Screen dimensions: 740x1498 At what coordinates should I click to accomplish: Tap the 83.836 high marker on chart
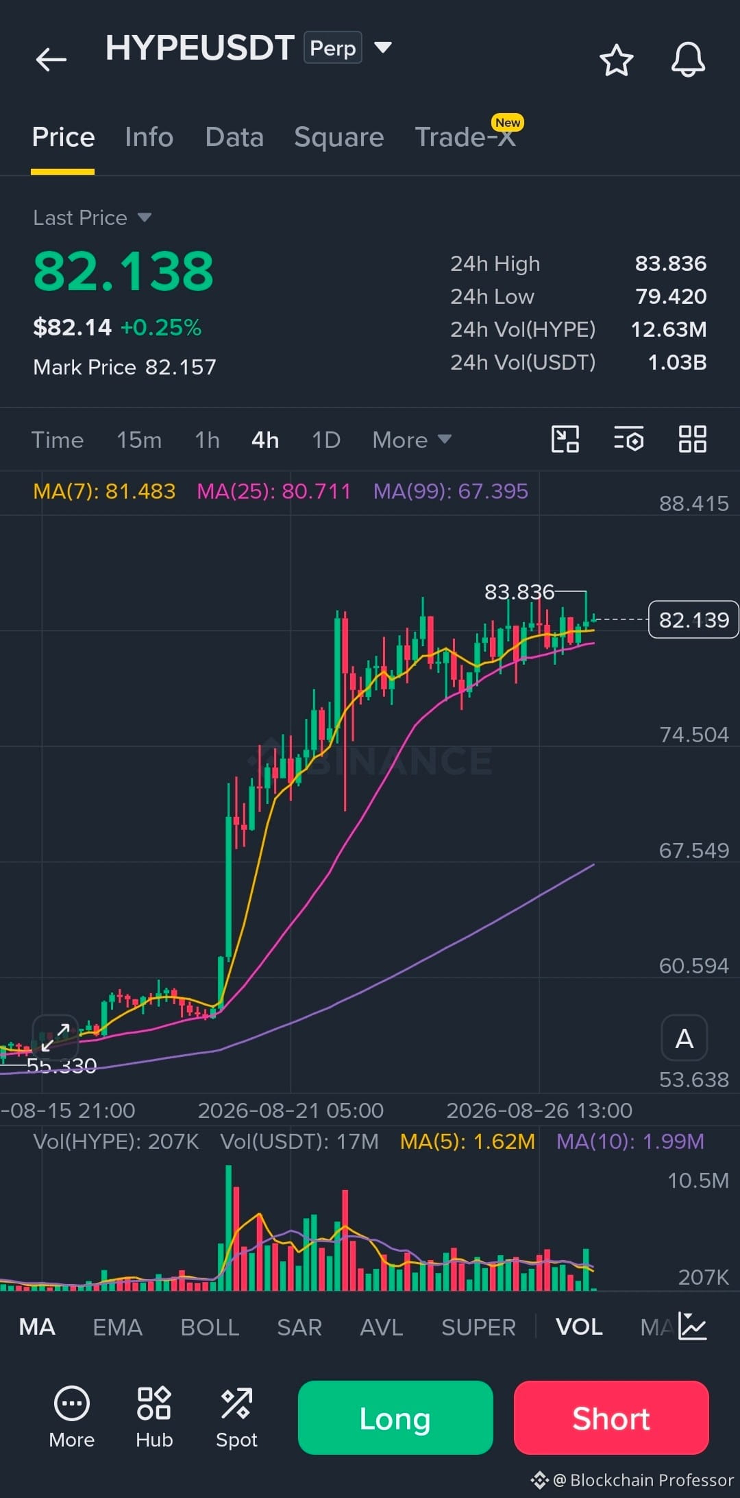tap(519, 591)
